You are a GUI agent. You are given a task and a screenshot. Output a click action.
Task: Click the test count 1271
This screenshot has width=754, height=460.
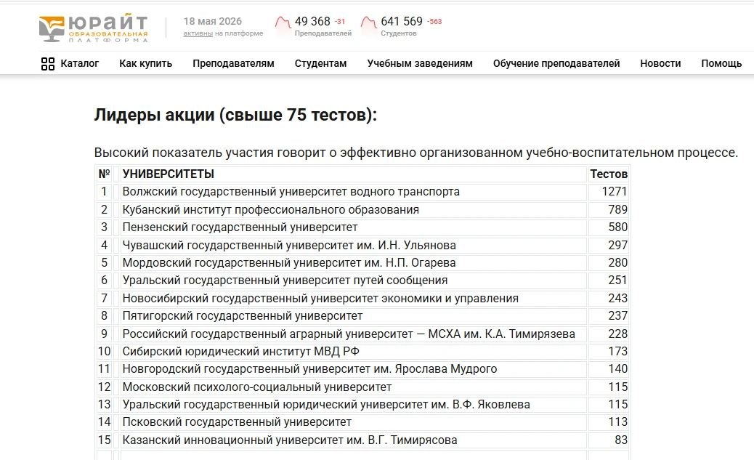(615, 192)
